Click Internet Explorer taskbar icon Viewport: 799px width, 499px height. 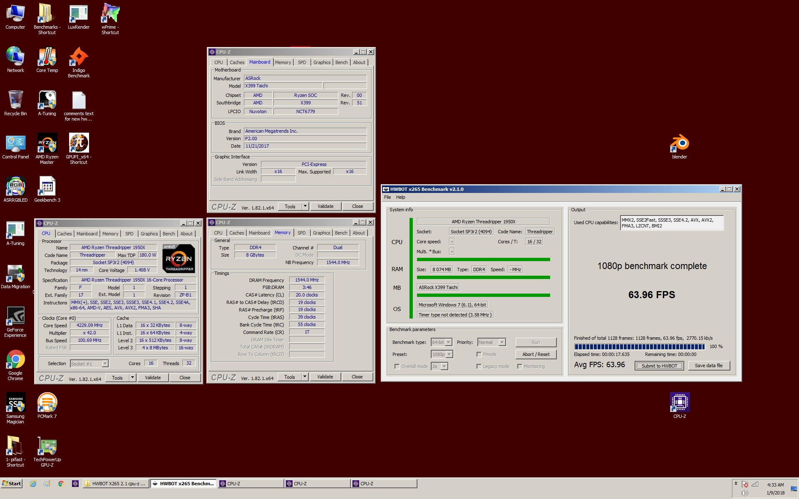(x=33, y=484)
